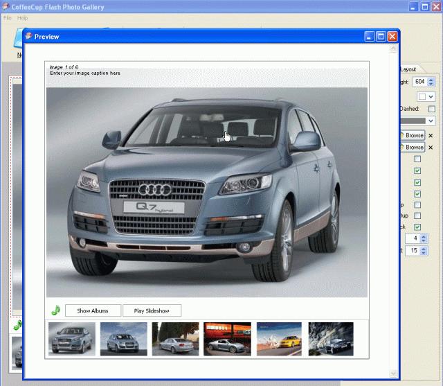Select the dark car on rocky road thumbnail
Image resolution: width=443 pixels, height=386 pixels.
[331, 339]
